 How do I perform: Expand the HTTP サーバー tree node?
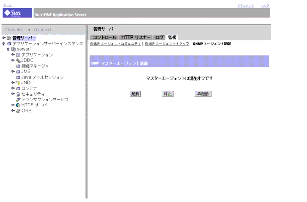pos(13,105)
